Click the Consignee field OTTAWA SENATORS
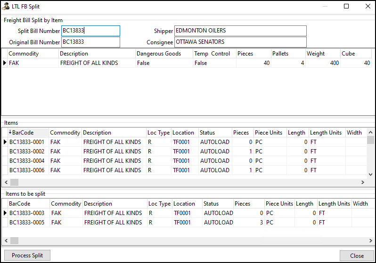The width and height of the screenshot is (376, 263). tap(240, 42)
